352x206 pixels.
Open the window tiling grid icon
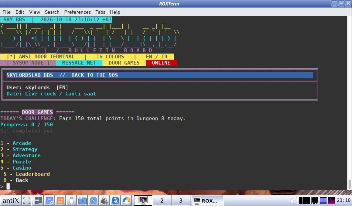tap(38, 201)
